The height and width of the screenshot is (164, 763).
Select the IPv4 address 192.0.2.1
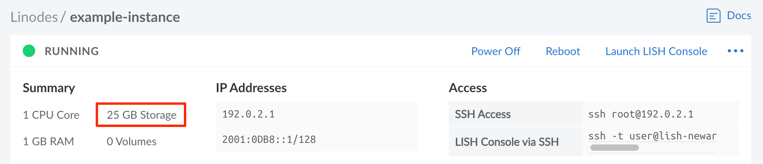248,114
